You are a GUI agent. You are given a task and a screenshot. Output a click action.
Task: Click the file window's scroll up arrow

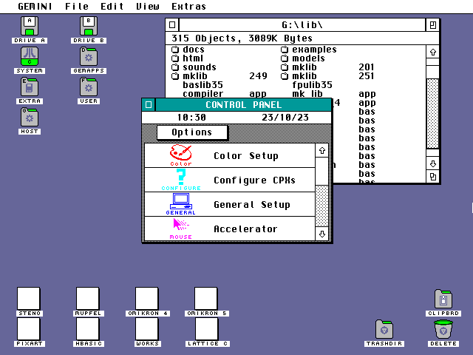pyautogui.click(x=433, y=51)
